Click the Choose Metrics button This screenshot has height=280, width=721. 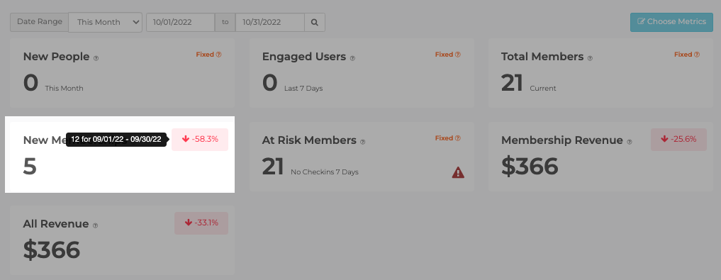(x=671, y=21)
